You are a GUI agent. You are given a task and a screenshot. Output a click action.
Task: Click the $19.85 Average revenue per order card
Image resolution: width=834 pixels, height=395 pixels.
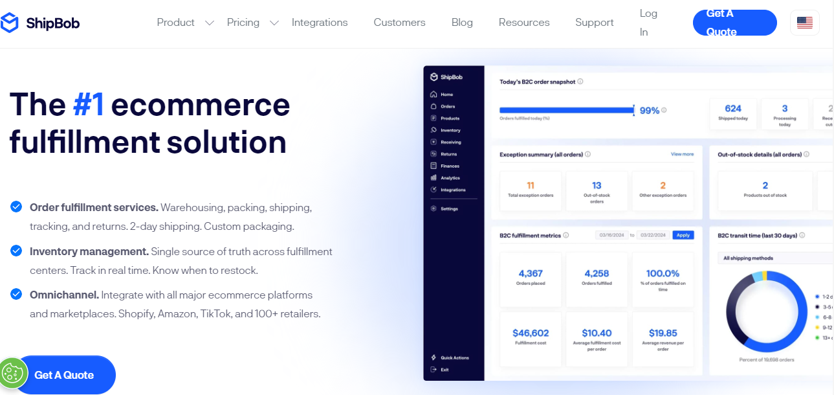(x=663, y=338)
